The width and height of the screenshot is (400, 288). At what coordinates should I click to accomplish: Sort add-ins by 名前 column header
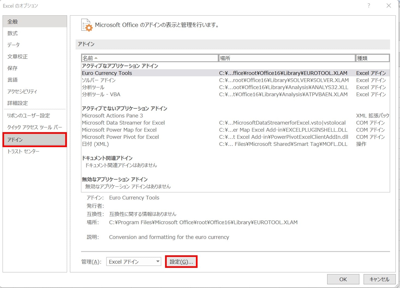pyautogui.click(x=150, y=58)
